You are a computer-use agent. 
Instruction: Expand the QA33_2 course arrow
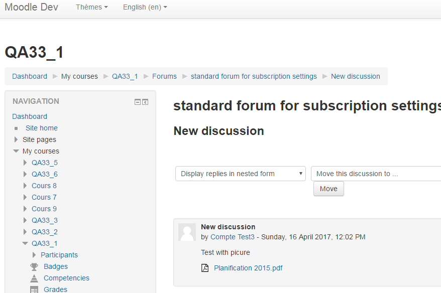(x=25, y=232)
